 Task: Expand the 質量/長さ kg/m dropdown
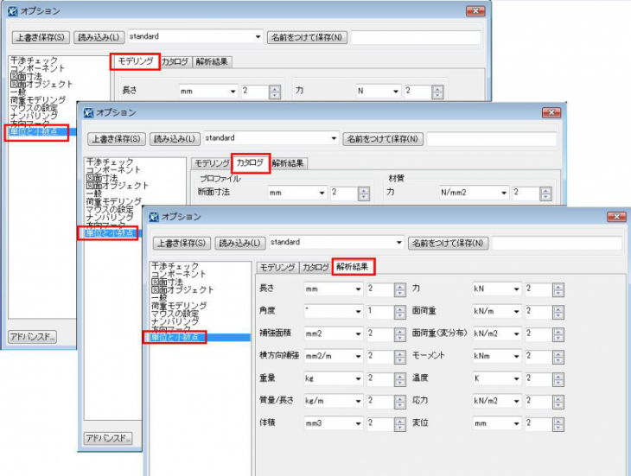[x=358, y=401]
